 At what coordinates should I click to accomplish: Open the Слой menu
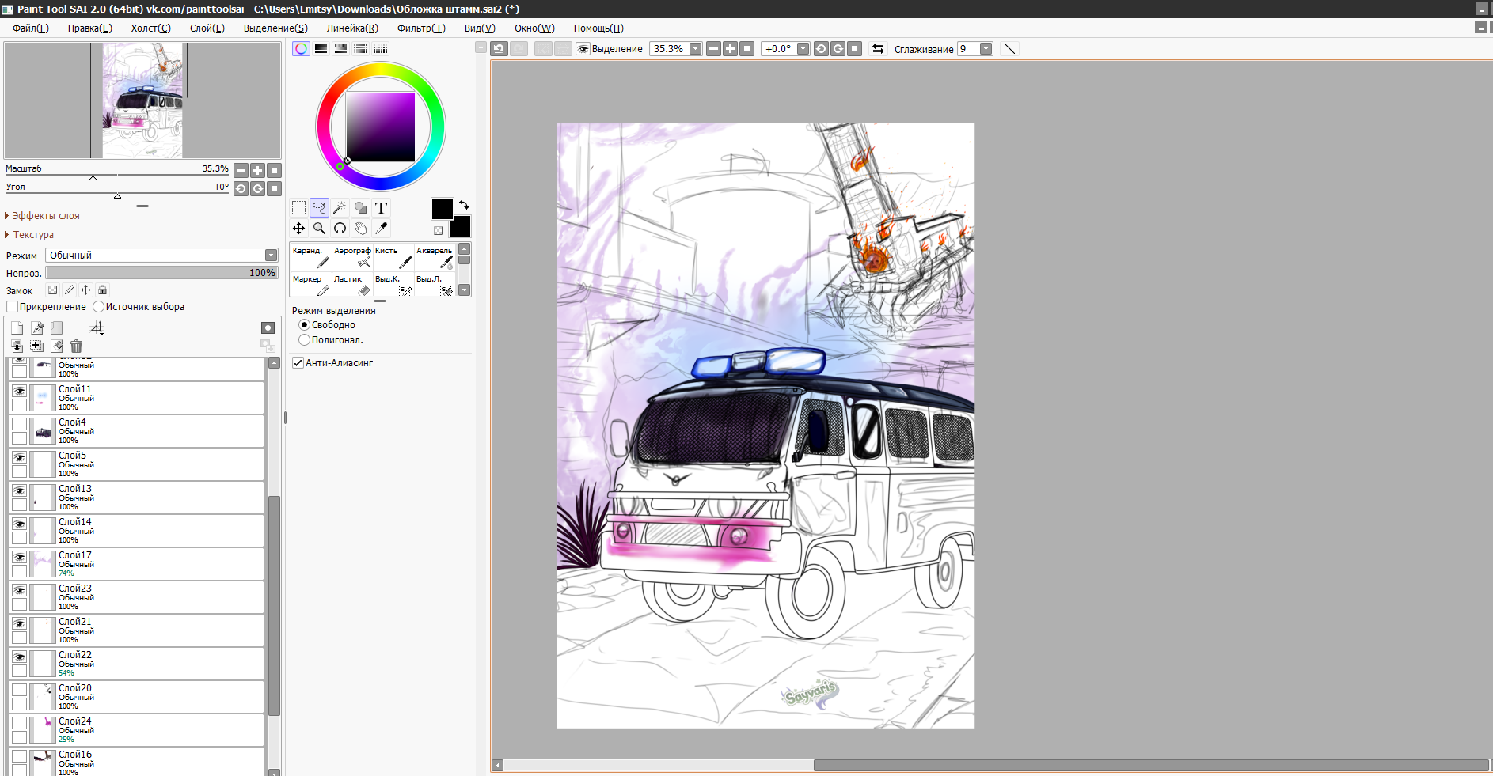click(207, 28)
